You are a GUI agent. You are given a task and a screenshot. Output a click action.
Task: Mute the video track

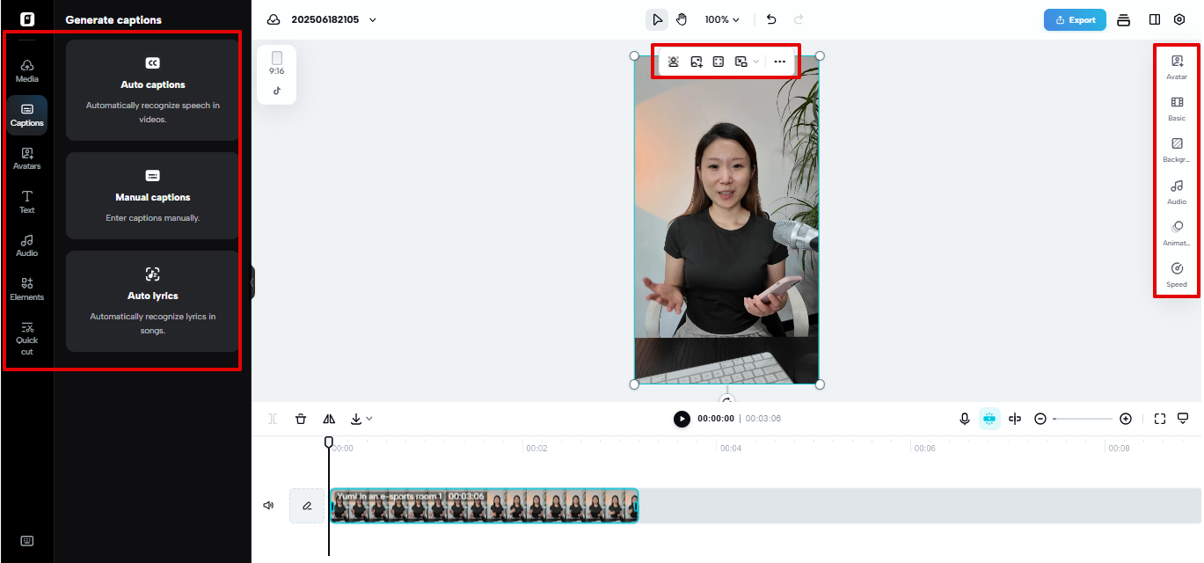coord(268,505)
